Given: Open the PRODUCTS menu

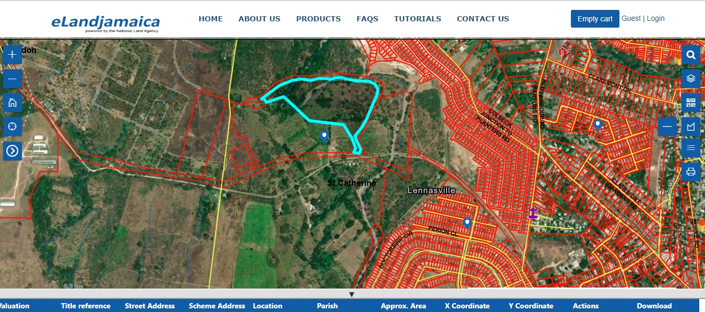Looking at the screenshot, I should [x=318, y=19].
